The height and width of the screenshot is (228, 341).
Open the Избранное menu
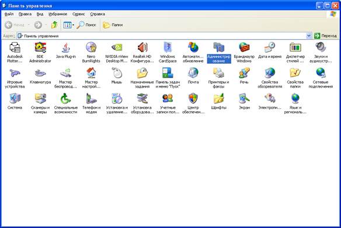[x=58, y=14]
